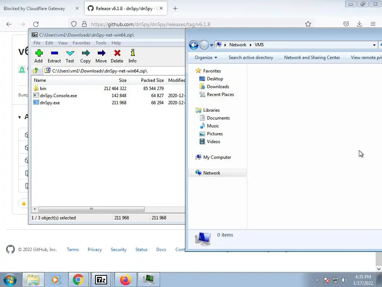Image resolution: width=382 pixels, height=287 pixels.
Task: Open the Privacy link in GitHub footer
Action: (94, 250)
